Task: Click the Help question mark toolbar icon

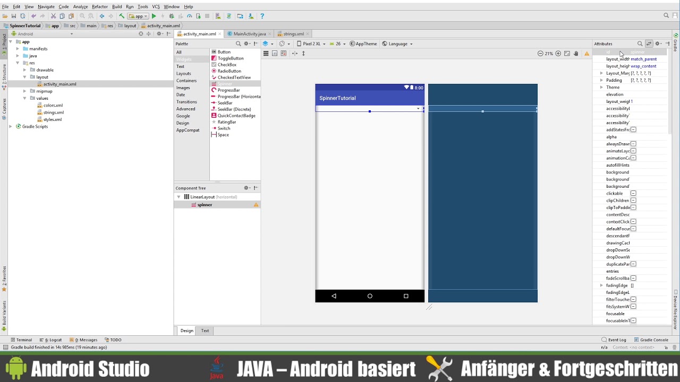Action: [x=262, y=16]
